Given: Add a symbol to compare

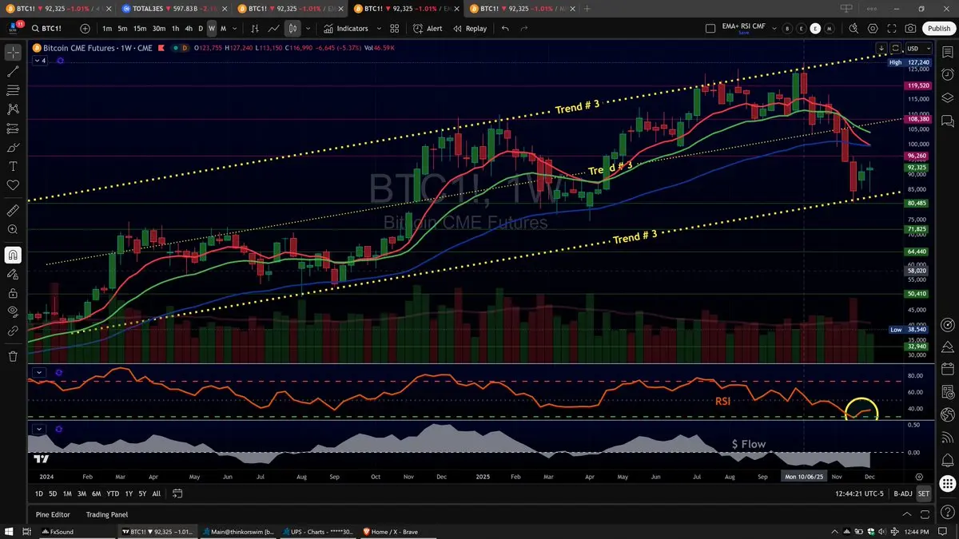Looking at the screenshot, I should click(86, 28).
